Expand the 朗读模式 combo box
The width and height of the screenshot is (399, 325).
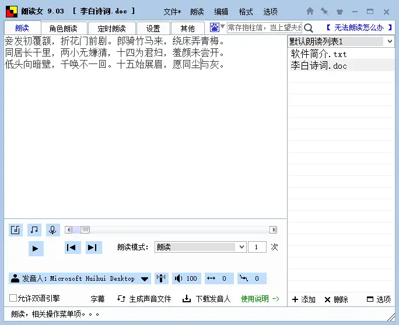click(200, 247)
